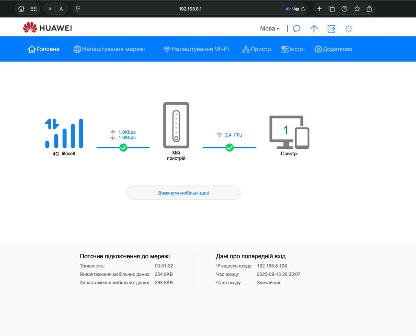Open Додатково advanced tab

[x=333, y=49]
